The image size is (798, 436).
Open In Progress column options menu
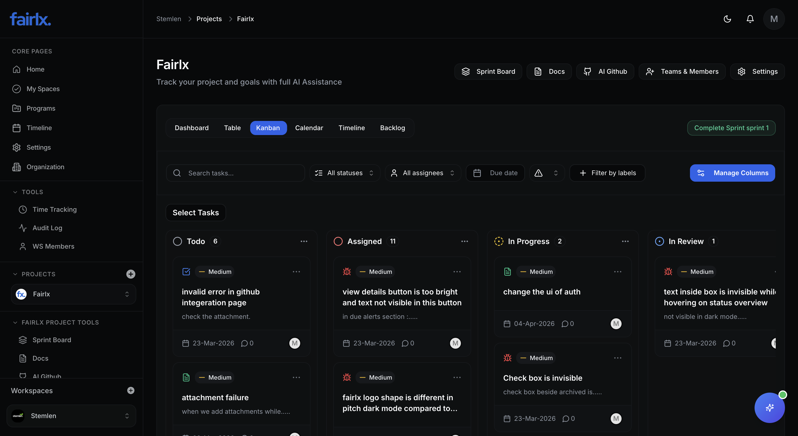tap(625, 241)
